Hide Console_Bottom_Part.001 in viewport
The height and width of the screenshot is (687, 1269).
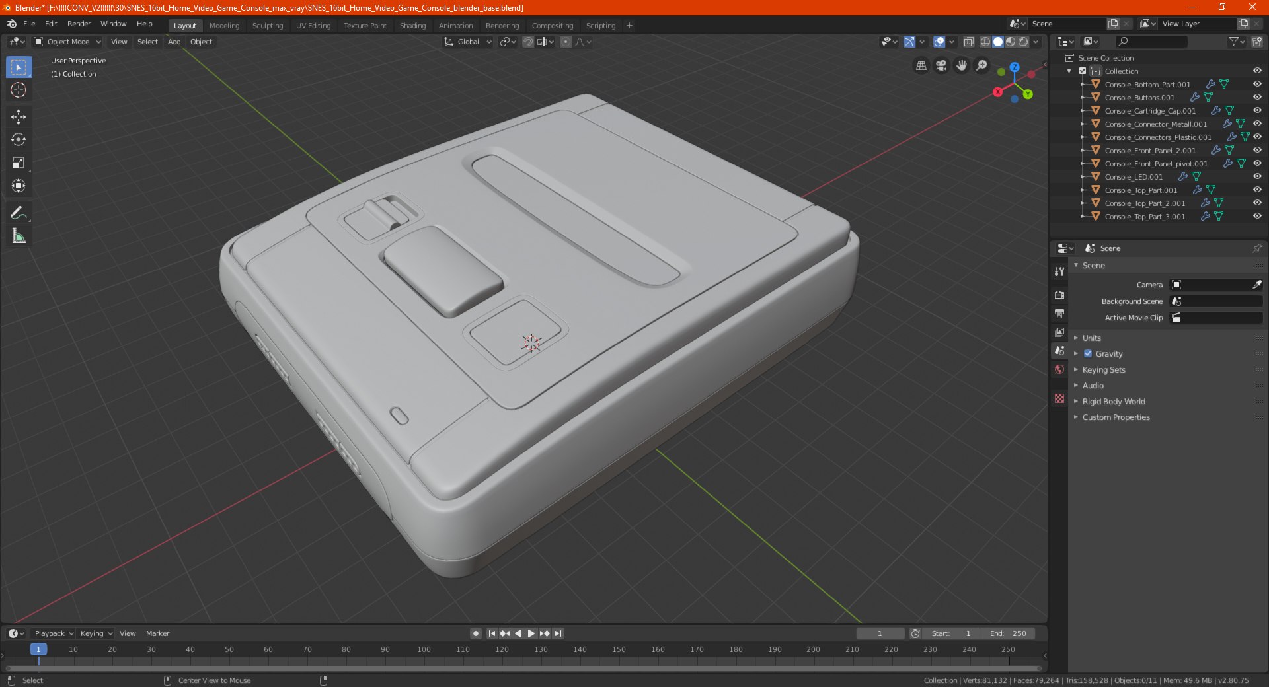point(1257,84)
